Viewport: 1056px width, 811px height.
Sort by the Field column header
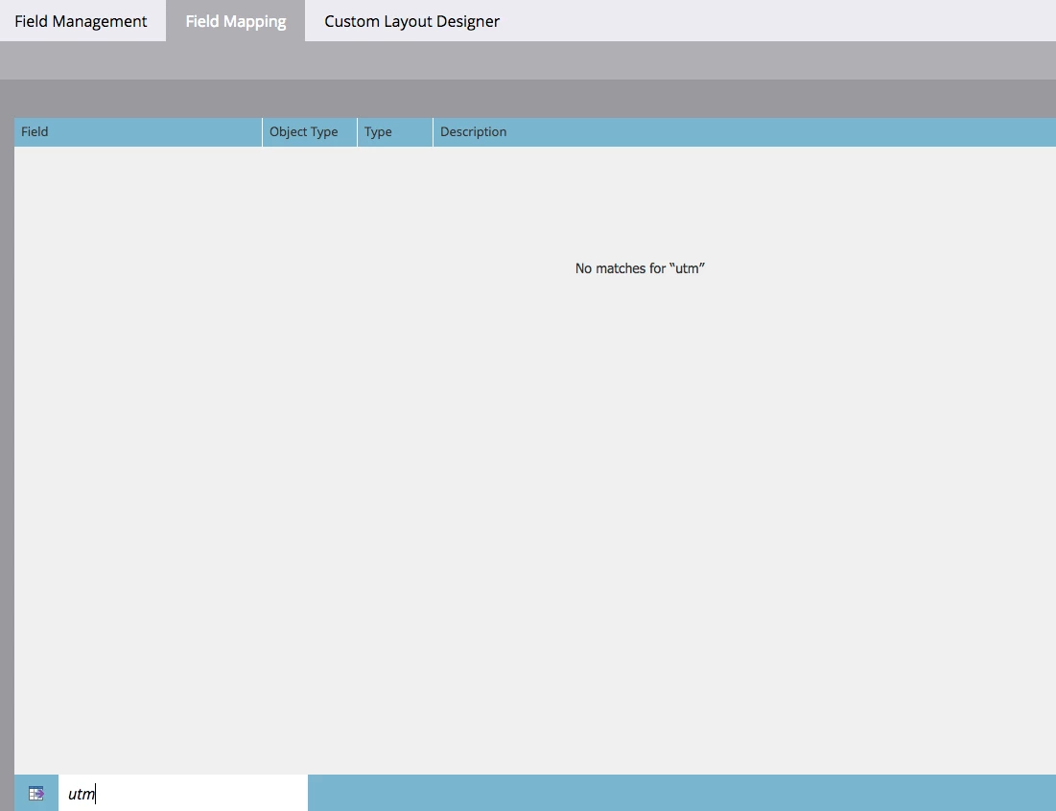coord(138,132)
